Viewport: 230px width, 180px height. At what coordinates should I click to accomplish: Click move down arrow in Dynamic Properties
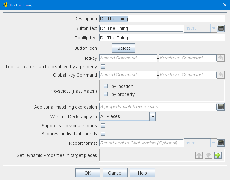point(208,155)
